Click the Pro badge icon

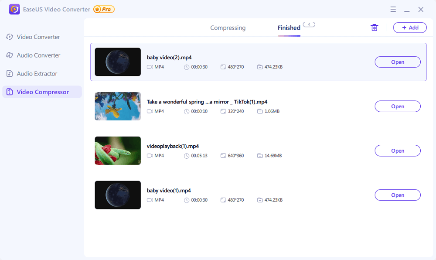click(104, 9)
